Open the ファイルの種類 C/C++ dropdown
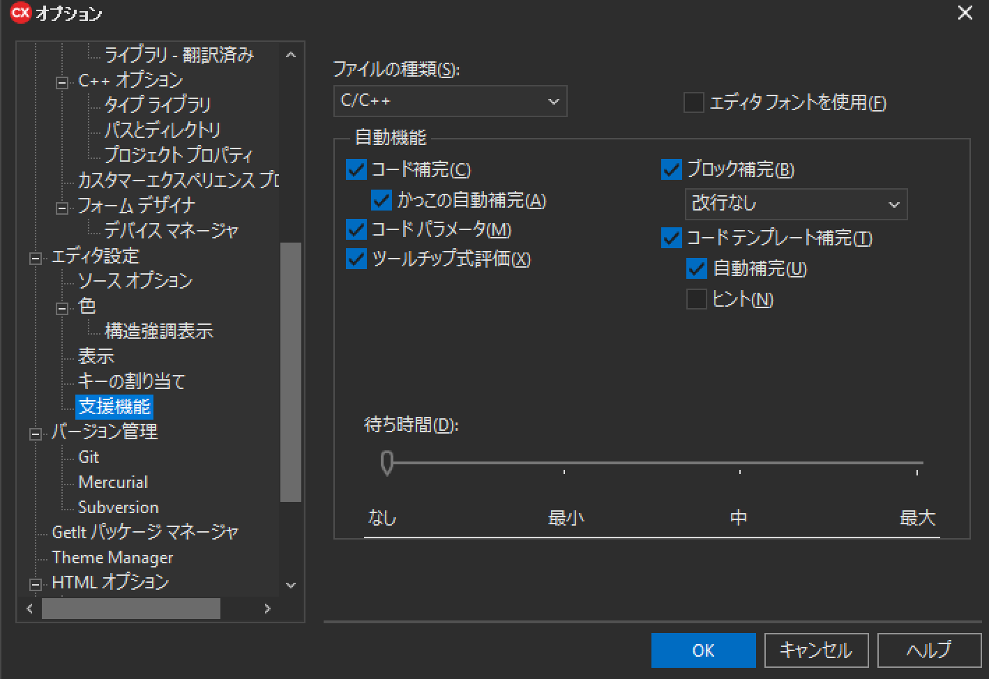Image resolution: width=989 pixels, height=679 pixels. [x=450, y=101]
